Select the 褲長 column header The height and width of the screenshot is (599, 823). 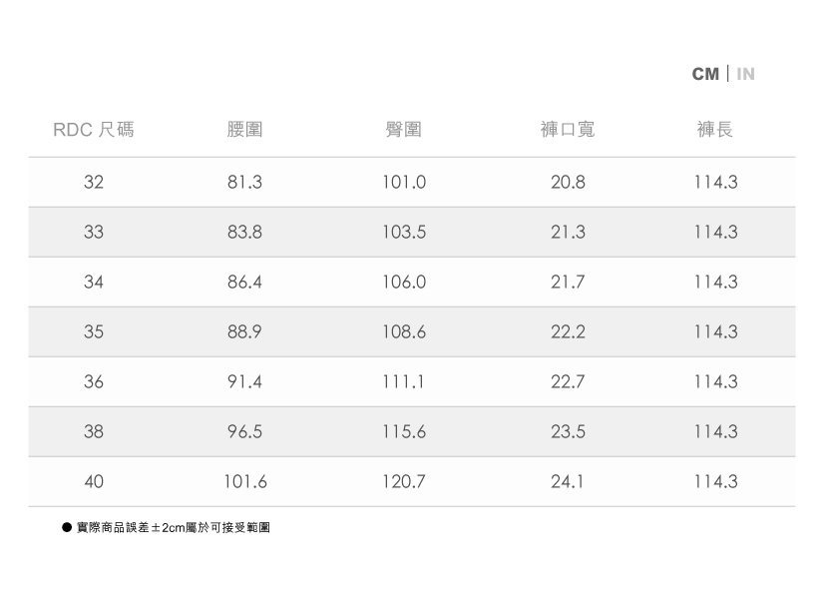[x=715, y=130]
